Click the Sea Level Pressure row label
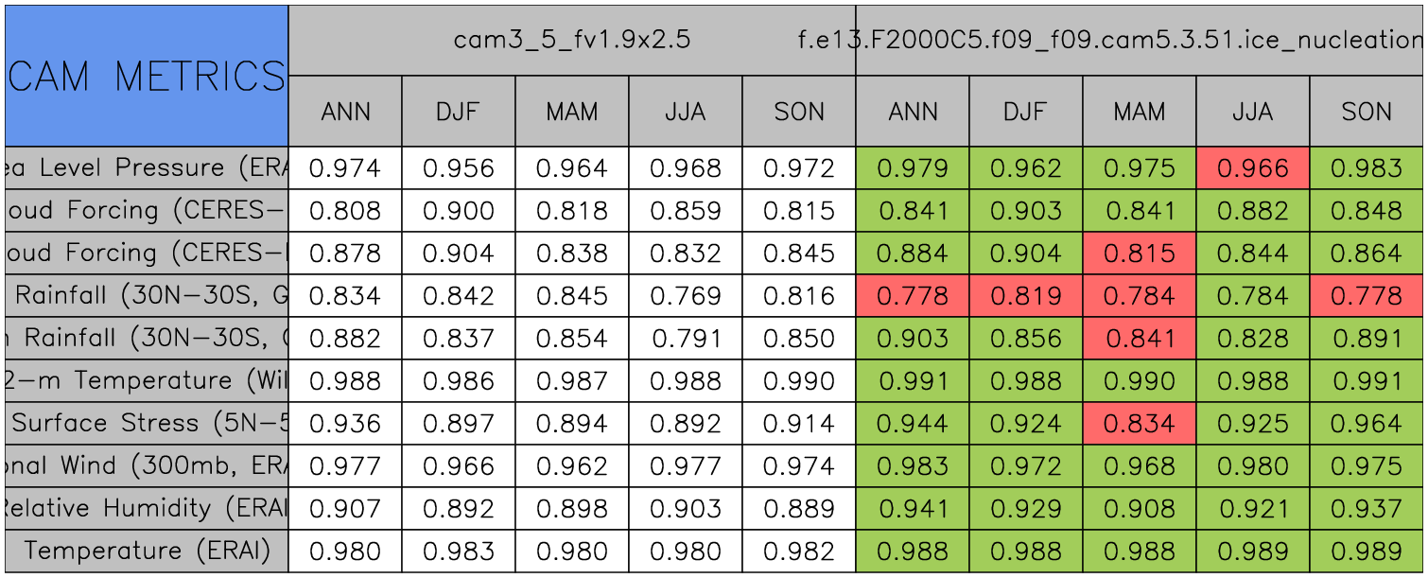Viewport: 1428px width, 578px height. (147, 168)
